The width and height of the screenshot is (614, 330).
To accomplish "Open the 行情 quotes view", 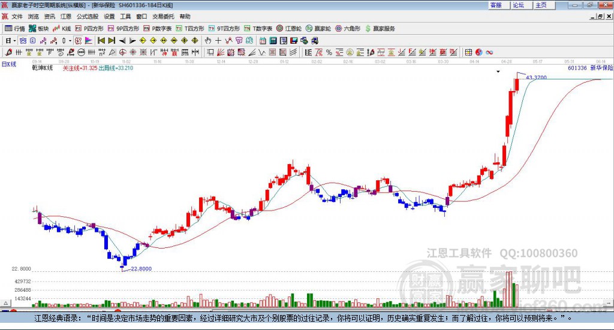I will [14, 29].
